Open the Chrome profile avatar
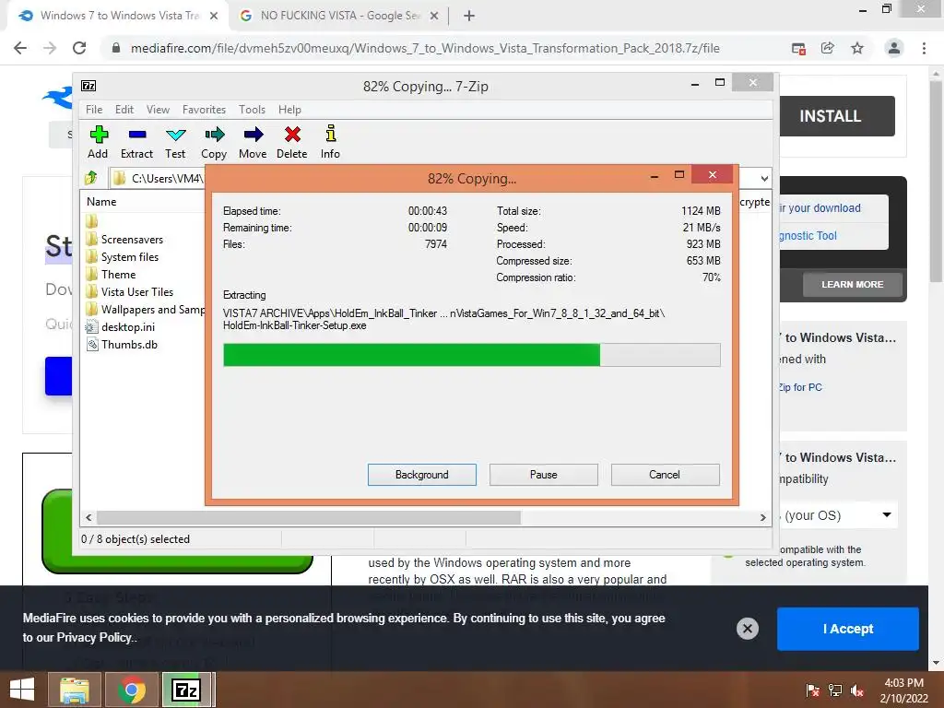944x708 pixels. click(x=894, y=48)
